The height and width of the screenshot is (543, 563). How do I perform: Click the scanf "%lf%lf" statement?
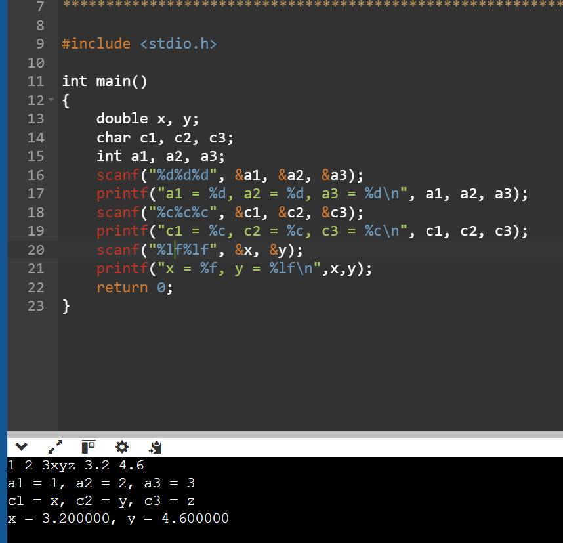click(x=199, y=250)
